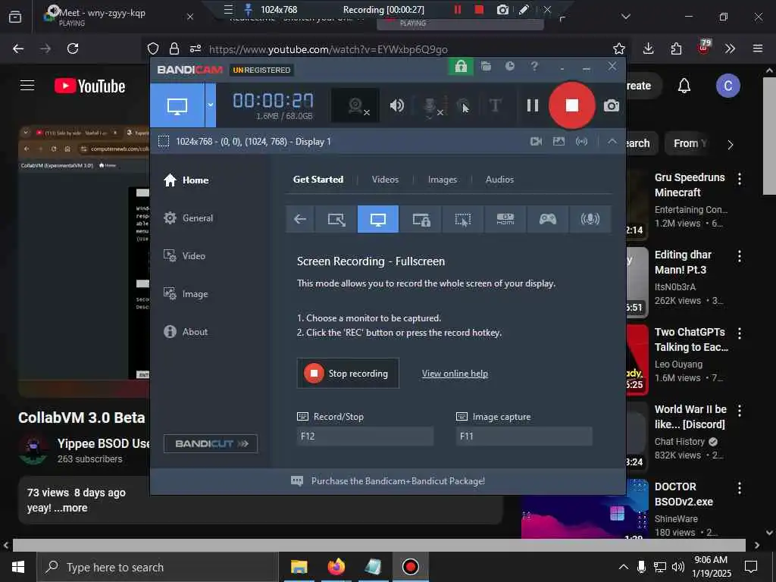Select the fullscreen monitor mode button
The height and width of the screenshot is (582, 776).
click(x=177, y=105)
